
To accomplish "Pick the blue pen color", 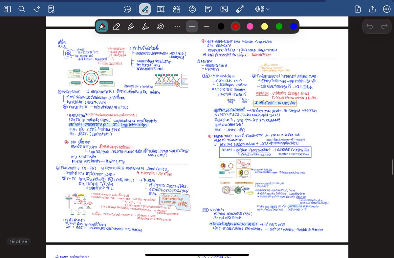I will tap(294, 26).
